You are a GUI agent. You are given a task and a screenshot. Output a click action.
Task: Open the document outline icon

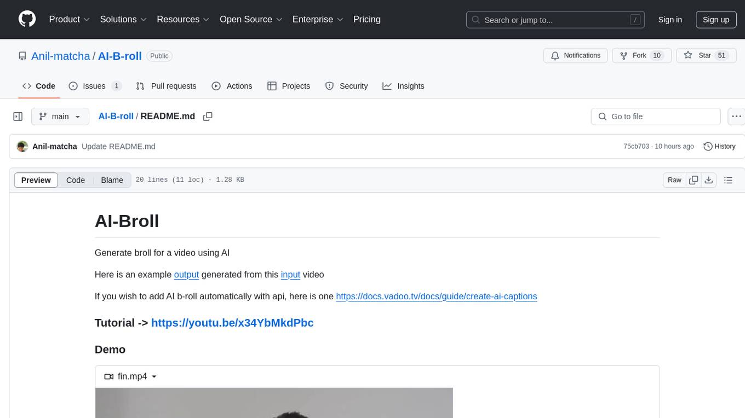pos(728,180)
